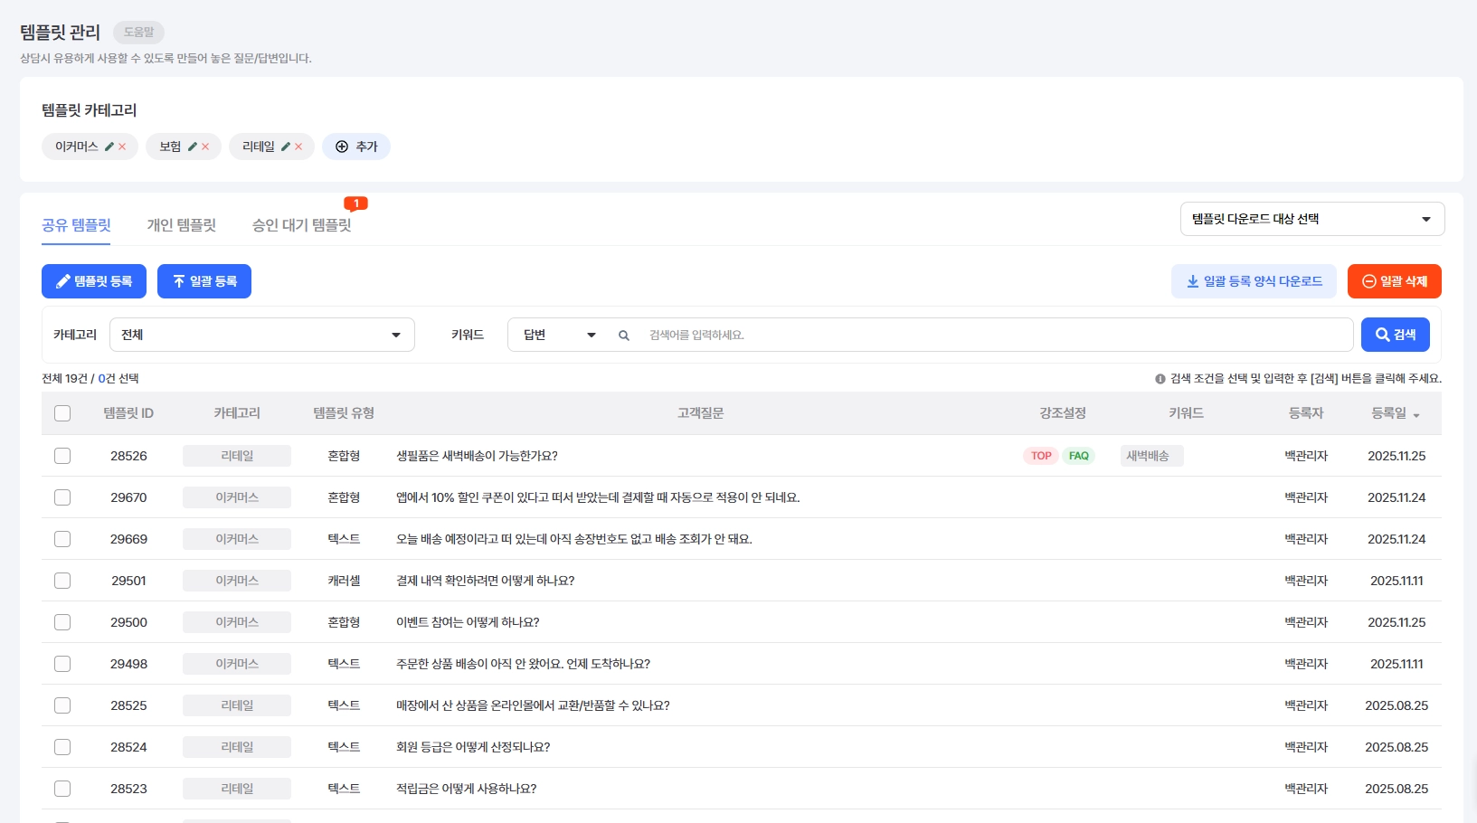Open question '이벤트 참여는 어떻게 하나요?'
Viewport: 1477px width, 823px height.
(468, 622)
